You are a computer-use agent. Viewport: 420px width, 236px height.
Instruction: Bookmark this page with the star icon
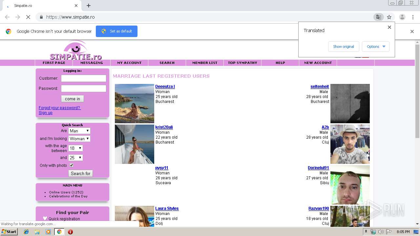point(389,17)
